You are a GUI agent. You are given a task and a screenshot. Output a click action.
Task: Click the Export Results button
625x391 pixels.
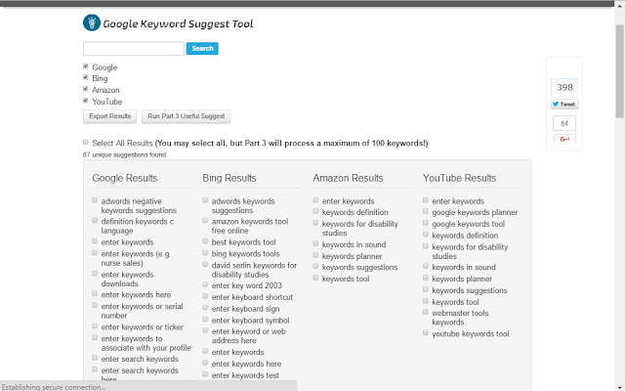click(x=109, y=116)
